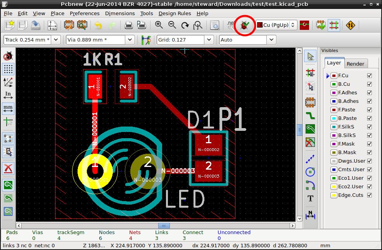Select the arrow pointer tool
Image resolution: width=382 pixels, height=250 pixels.
[x=310, y=56]
